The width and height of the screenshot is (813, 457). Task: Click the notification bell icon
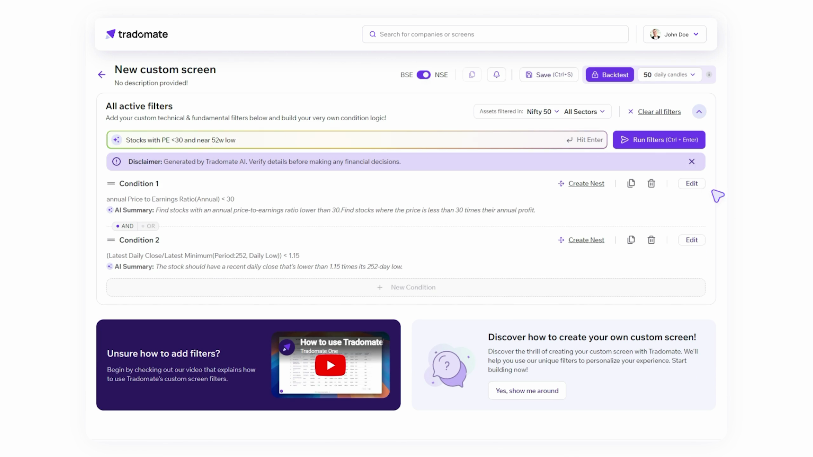pos(496,75)
